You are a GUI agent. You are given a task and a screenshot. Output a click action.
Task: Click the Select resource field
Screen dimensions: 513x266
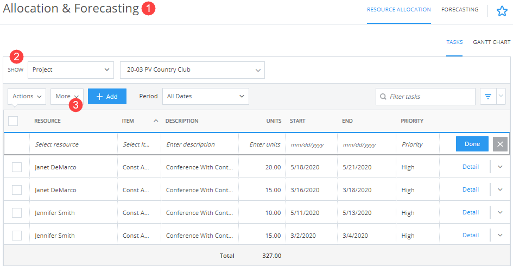click(x=74, y=144)
